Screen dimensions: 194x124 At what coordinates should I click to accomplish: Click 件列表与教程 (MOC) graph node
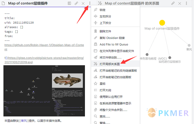147,55
